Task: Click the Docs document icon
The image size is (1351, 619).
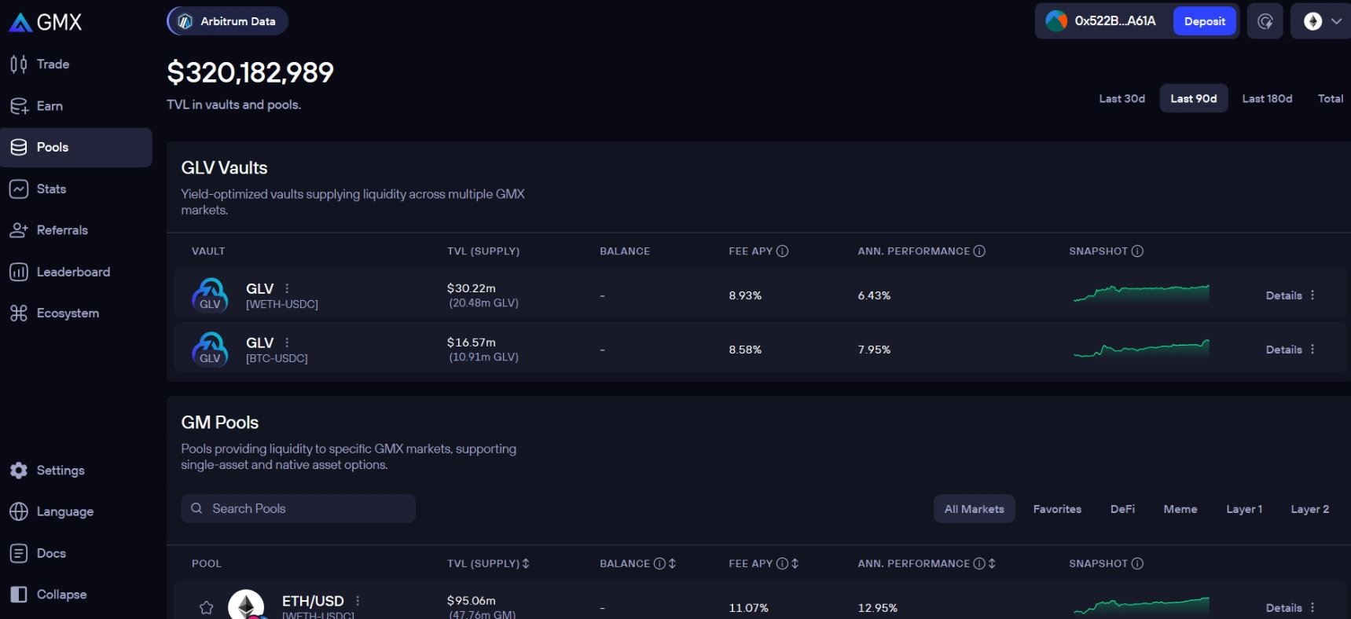Action: tap(19, 553)
